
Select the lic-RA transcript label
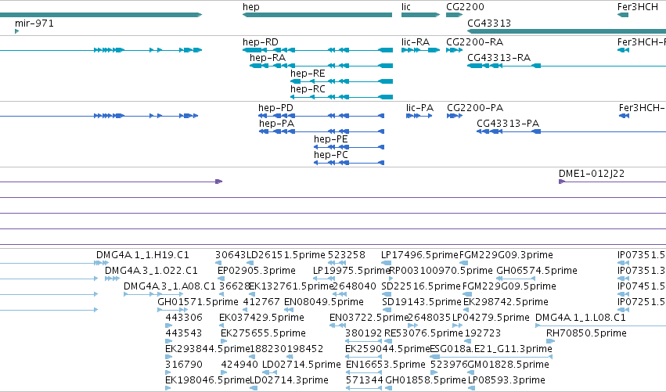click(x=416, y=42)
